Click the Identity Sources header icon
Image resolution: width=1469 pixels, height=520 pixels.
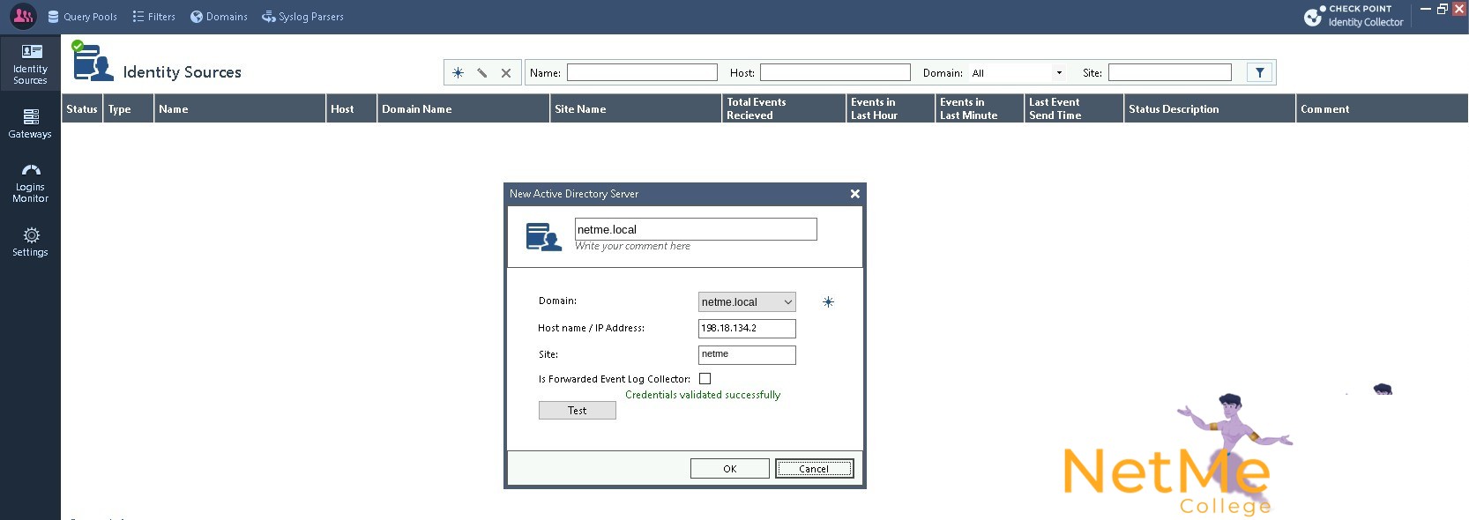point(93,62)
